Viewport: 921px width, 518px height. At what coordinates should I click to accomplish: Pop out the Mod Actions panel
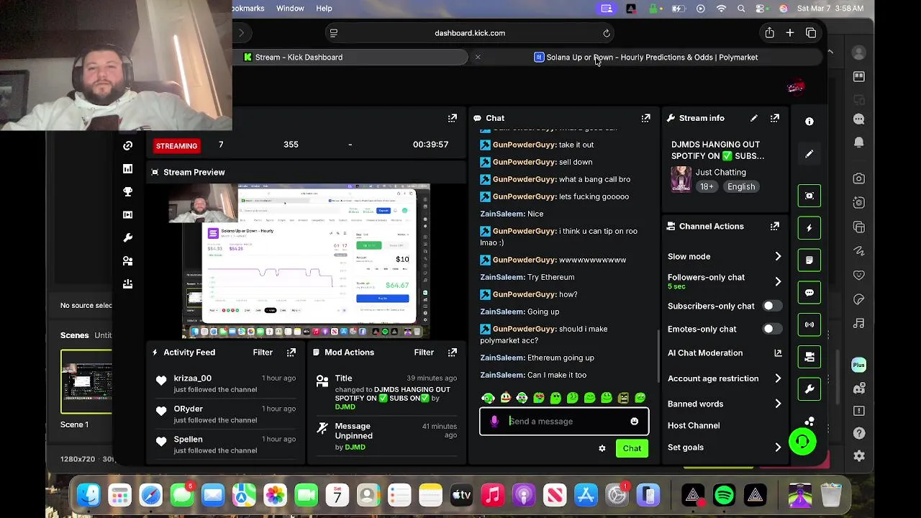coord(452,353)
